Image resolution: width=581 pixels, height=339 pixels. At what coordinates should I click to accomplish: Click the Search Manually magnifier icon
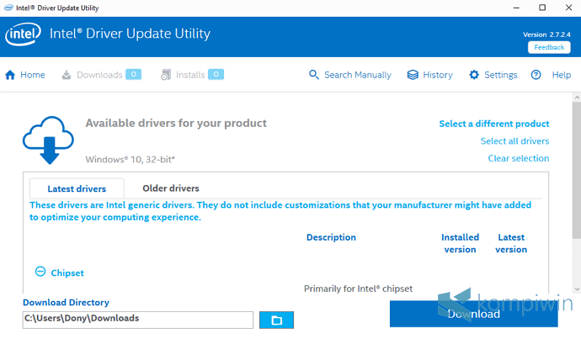click(314, 75)
